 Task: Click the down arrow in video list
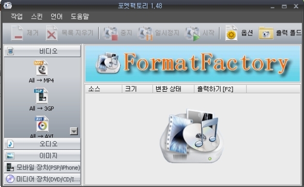point(74,131)
